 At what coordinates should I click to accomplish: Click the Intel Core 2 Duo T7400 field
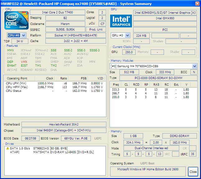[x=58, y=12]
